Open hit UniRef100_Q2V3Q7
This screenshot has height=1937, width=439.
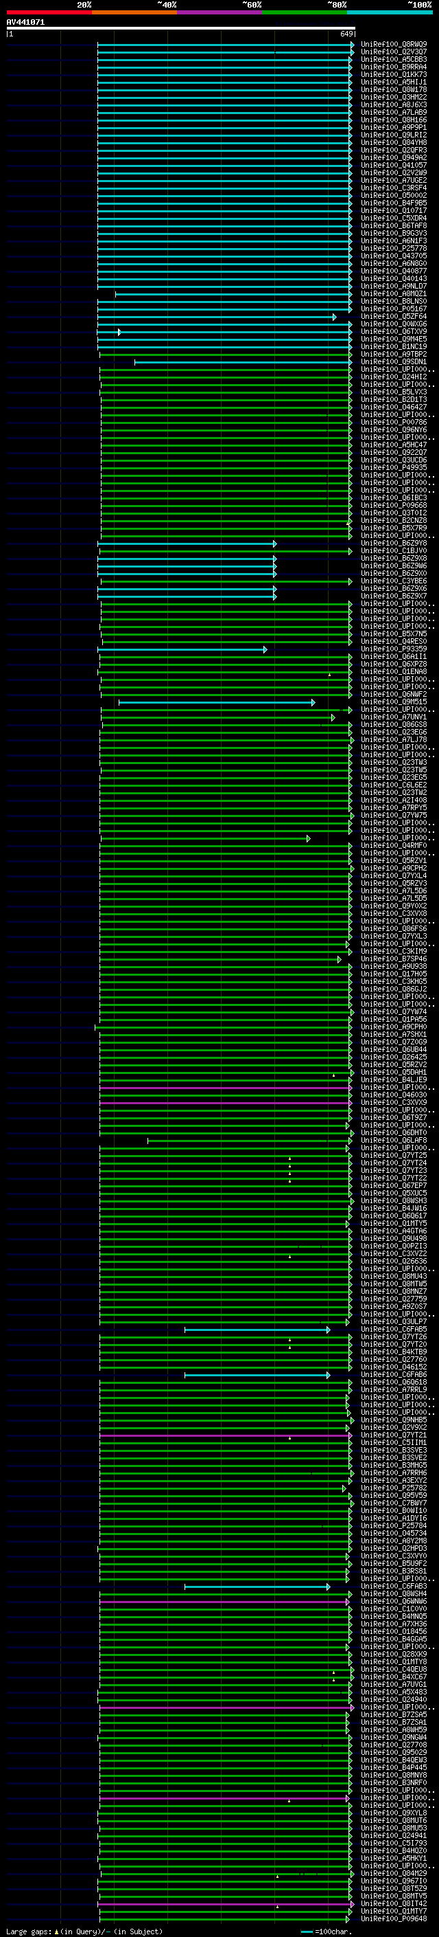coord(394,52)
